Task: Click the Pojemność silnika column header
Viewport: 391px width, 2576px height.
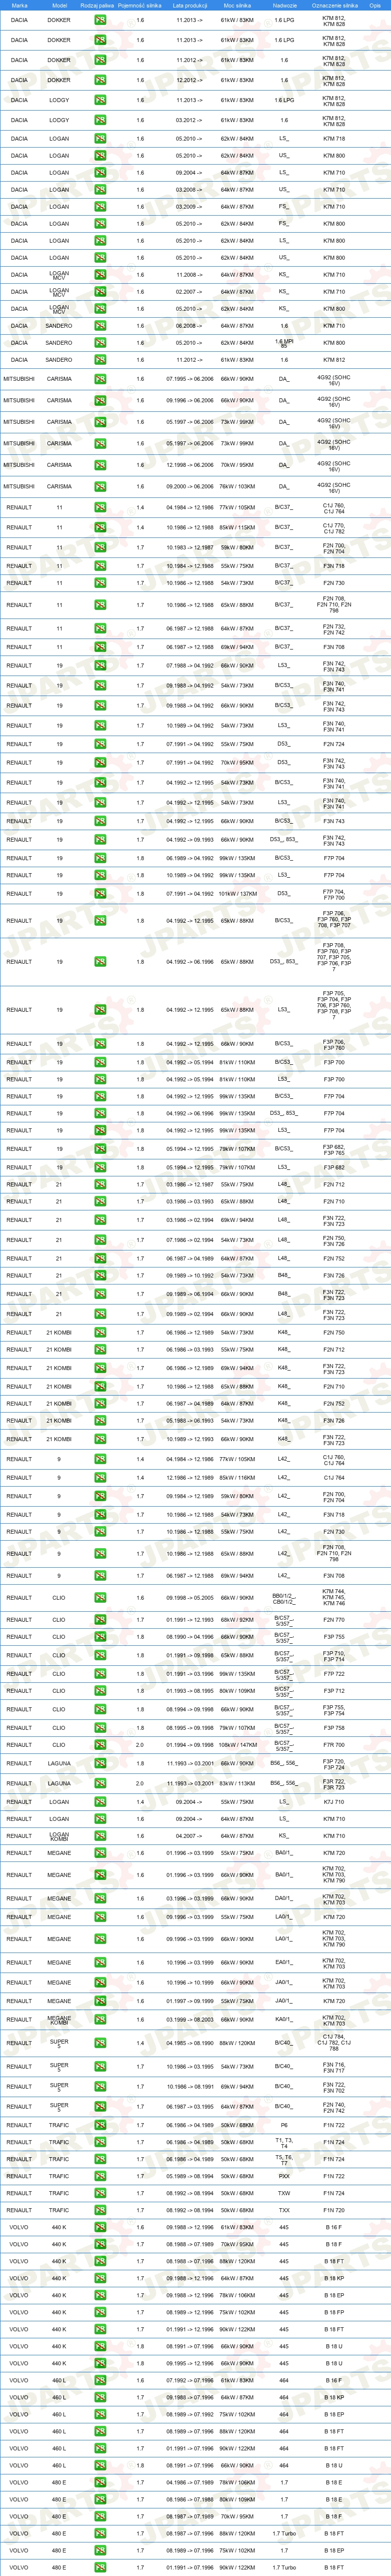Action: (140, 5)
